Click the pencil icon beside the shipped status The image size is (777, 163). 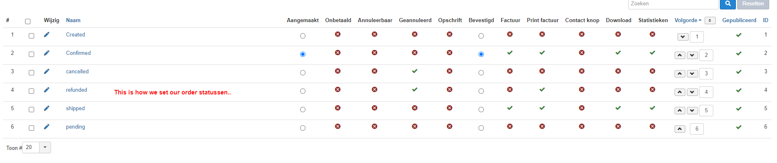(x=47, y=109)
